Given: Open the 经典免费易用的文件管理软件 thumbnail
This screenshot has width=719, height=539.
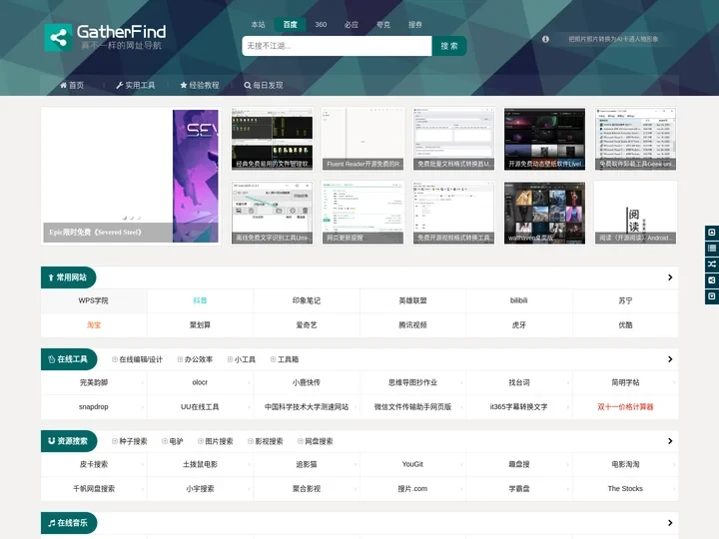Looking at the screenshot, I should point(272,140).
